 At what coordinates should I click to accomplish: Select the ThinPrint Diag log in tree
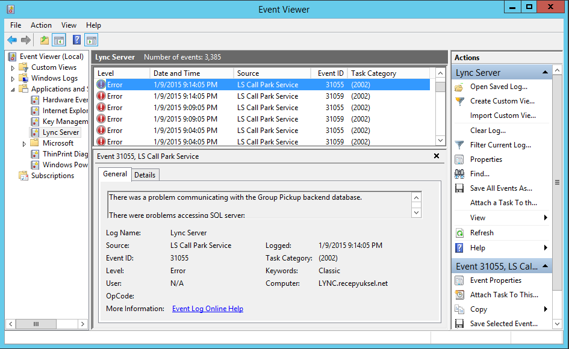[x=65, y=154]
